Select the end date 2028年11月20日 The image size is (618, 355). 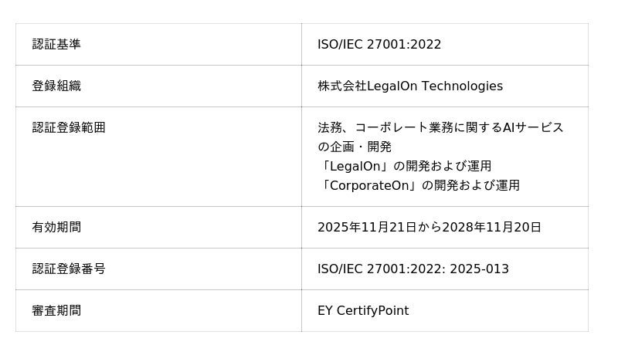click(491, 228)
